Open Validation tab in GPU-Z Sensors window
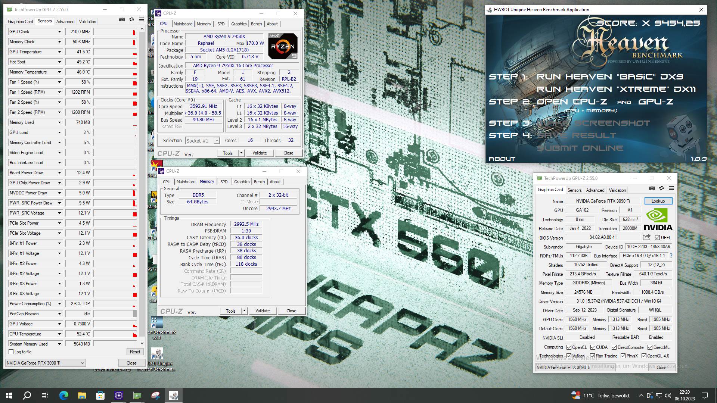This screenshot has width=717, height=403. point(88,22)
